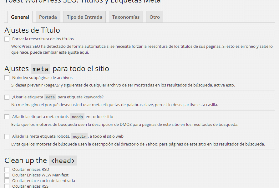Viewport: 279px width, 188px height.
Task: Check Ocultar enlaces RSS
Action: coord(7,186)
